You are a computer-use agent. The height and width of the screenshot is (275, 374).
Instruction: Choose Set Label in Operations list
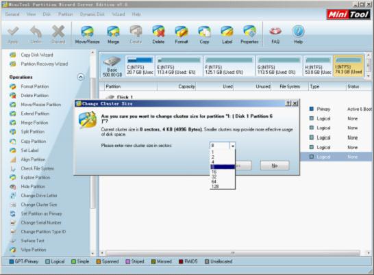29,150
